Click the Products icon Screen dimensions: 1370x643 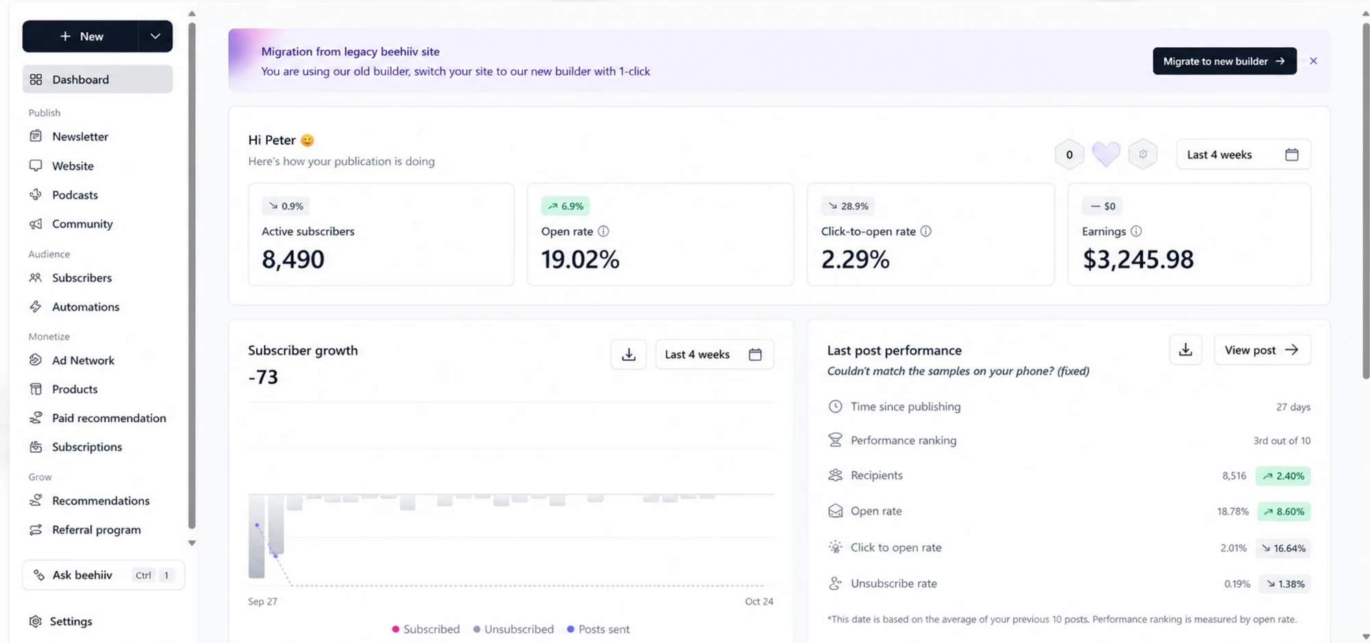[x=36, y=389]
